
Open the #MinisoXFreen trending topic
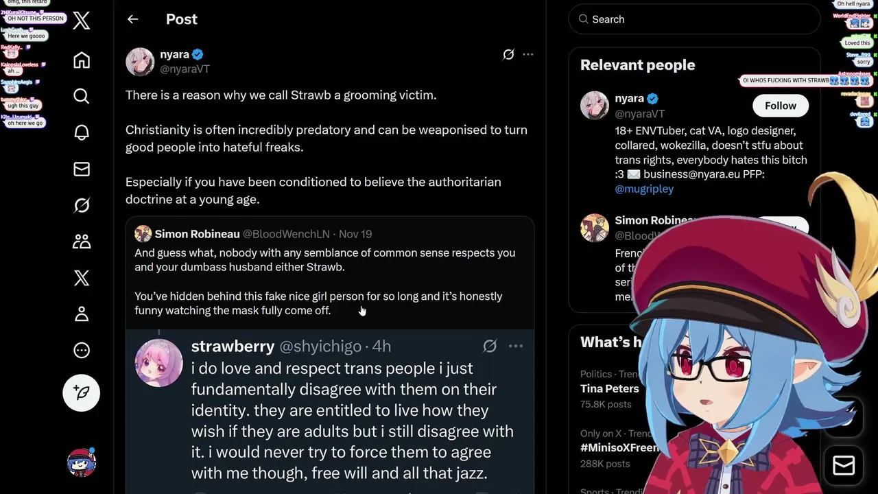click(x=617, y=448)
